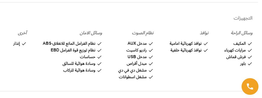The image size is (262, 98).
Task: Click the checkmark beside مدخل AUX
Action: tap(151, 44)
